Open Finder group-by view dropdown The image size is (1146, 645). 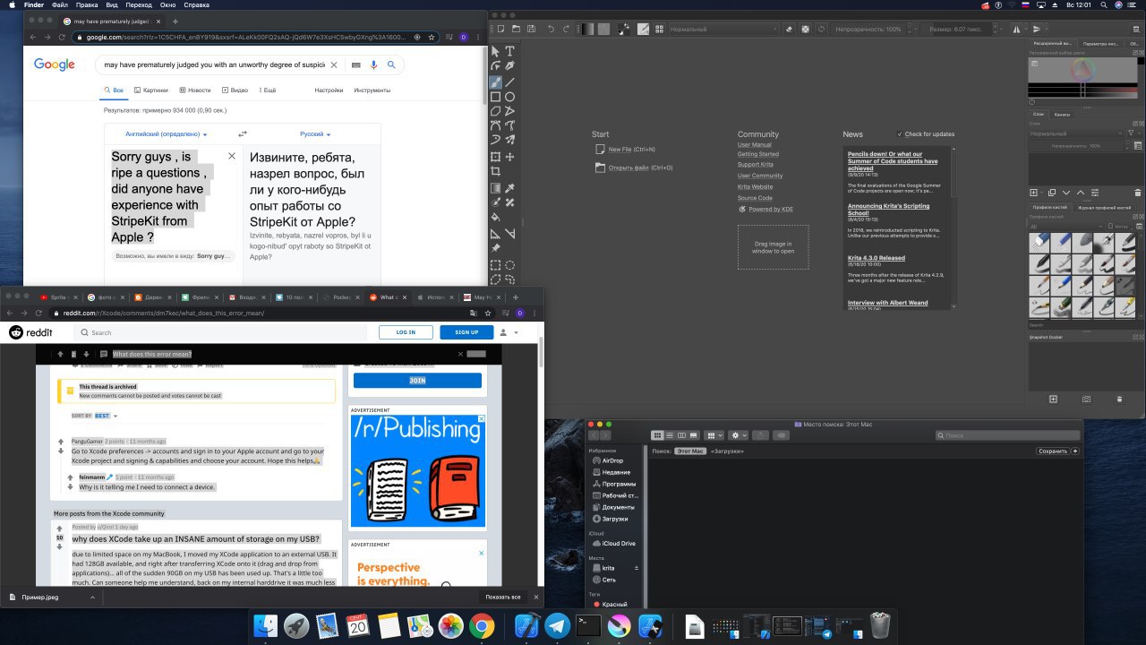pos(714,435)
